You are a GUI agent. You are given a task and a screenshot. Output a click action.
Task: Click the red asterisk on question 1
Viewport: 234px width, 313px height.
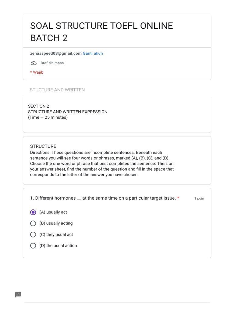178,198
